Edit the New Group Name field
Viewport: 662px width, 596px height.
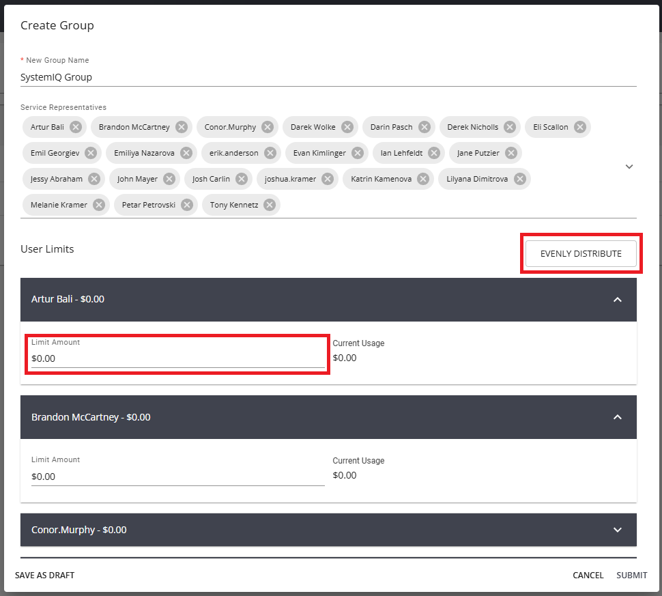(328, 77)
